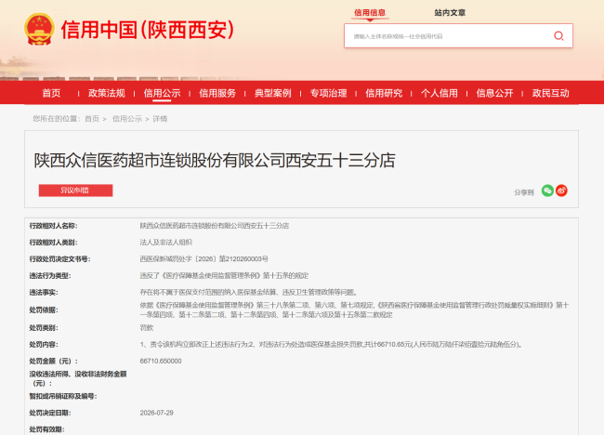This screenshot has width=604, height=435.
Task: Click the national emblem logo
Action: pos(39,30)
